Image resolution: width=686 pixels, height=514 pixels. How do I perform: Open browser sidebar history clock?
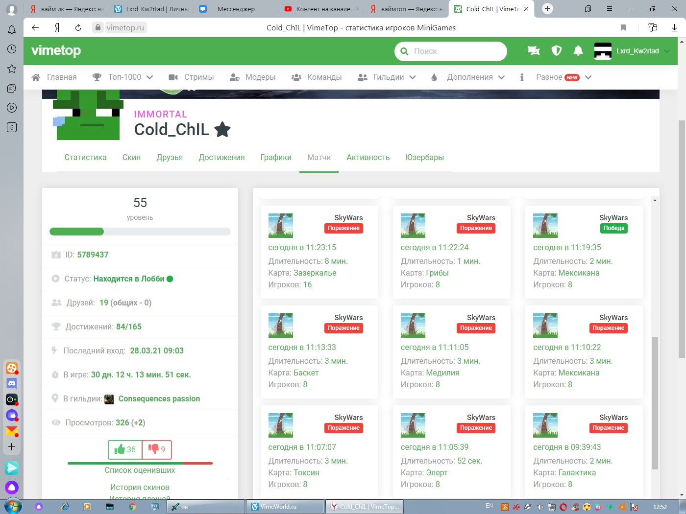point(12,49)
